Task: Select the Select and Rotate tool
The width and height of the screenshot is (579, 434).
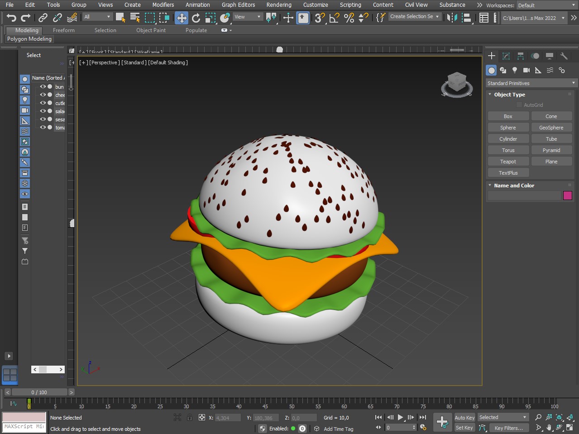Action: [196, 18]
